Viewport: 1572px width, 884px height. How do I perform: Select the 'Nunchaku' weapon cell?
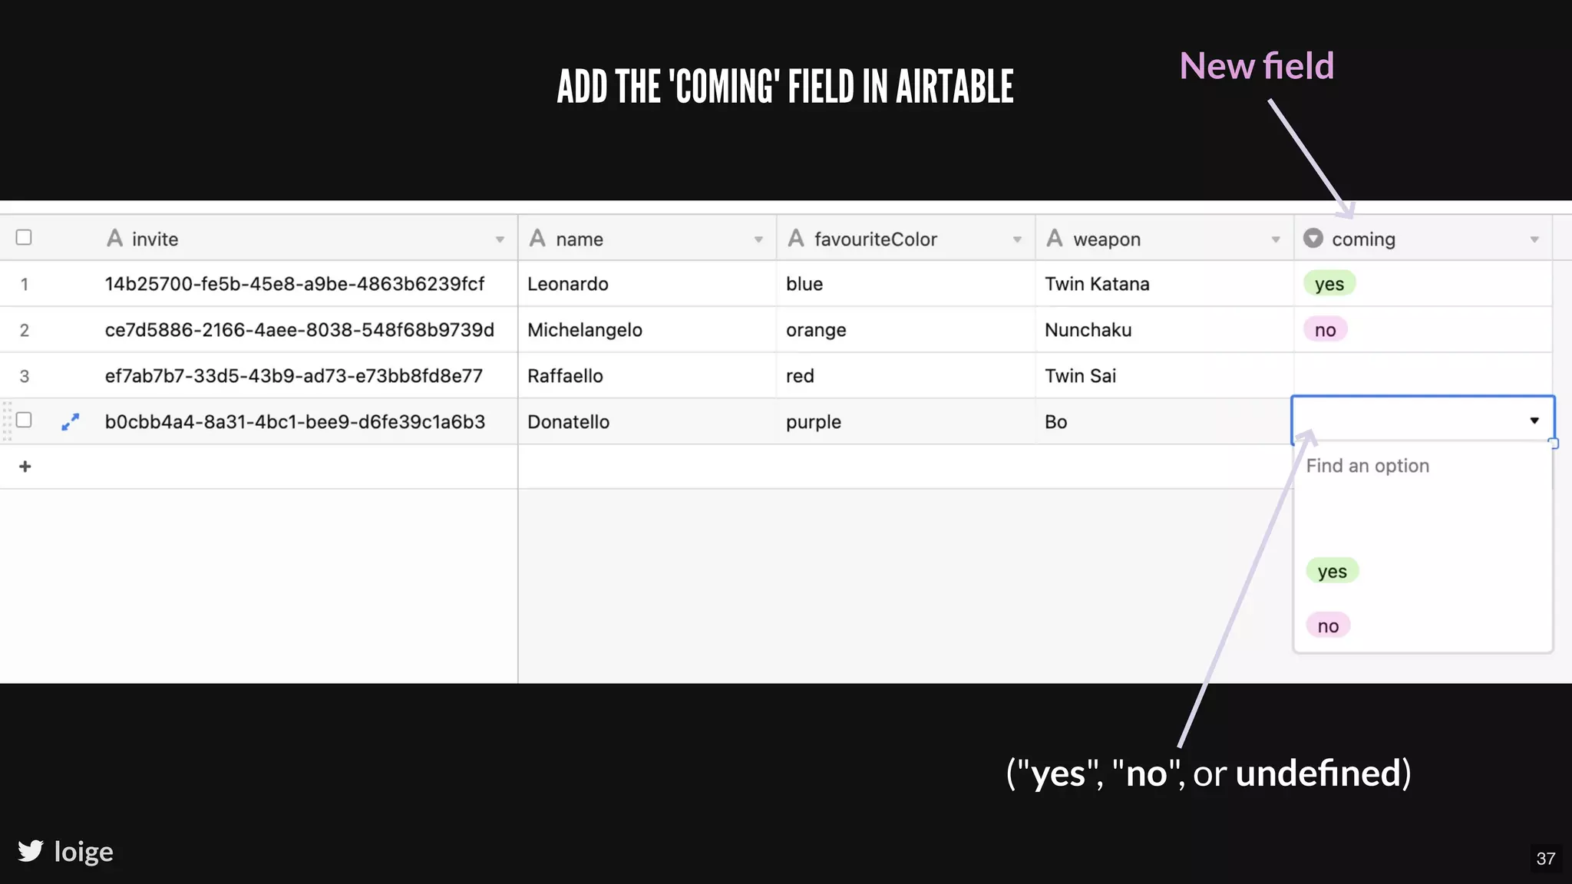[1164, 329]
